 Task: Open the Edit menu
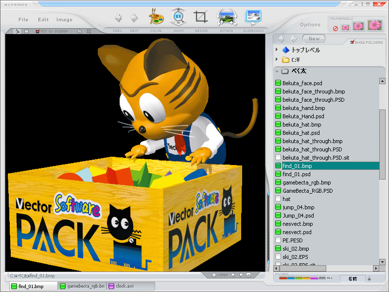tap(43, 19)
